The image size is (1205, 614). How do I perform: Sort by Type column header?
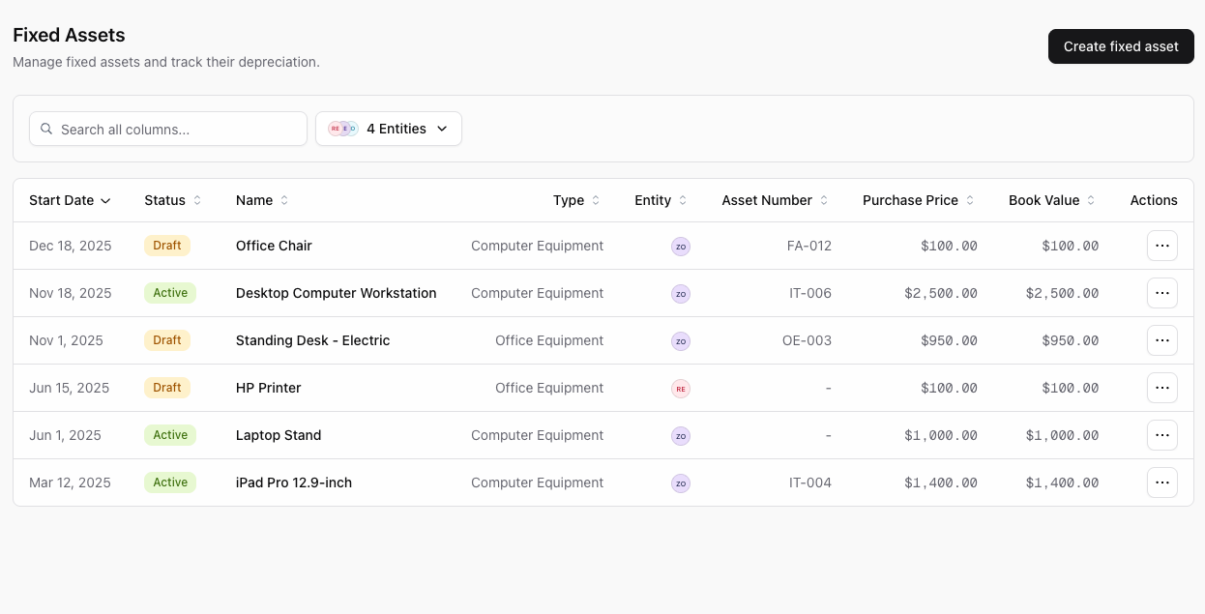click(576, 200)
